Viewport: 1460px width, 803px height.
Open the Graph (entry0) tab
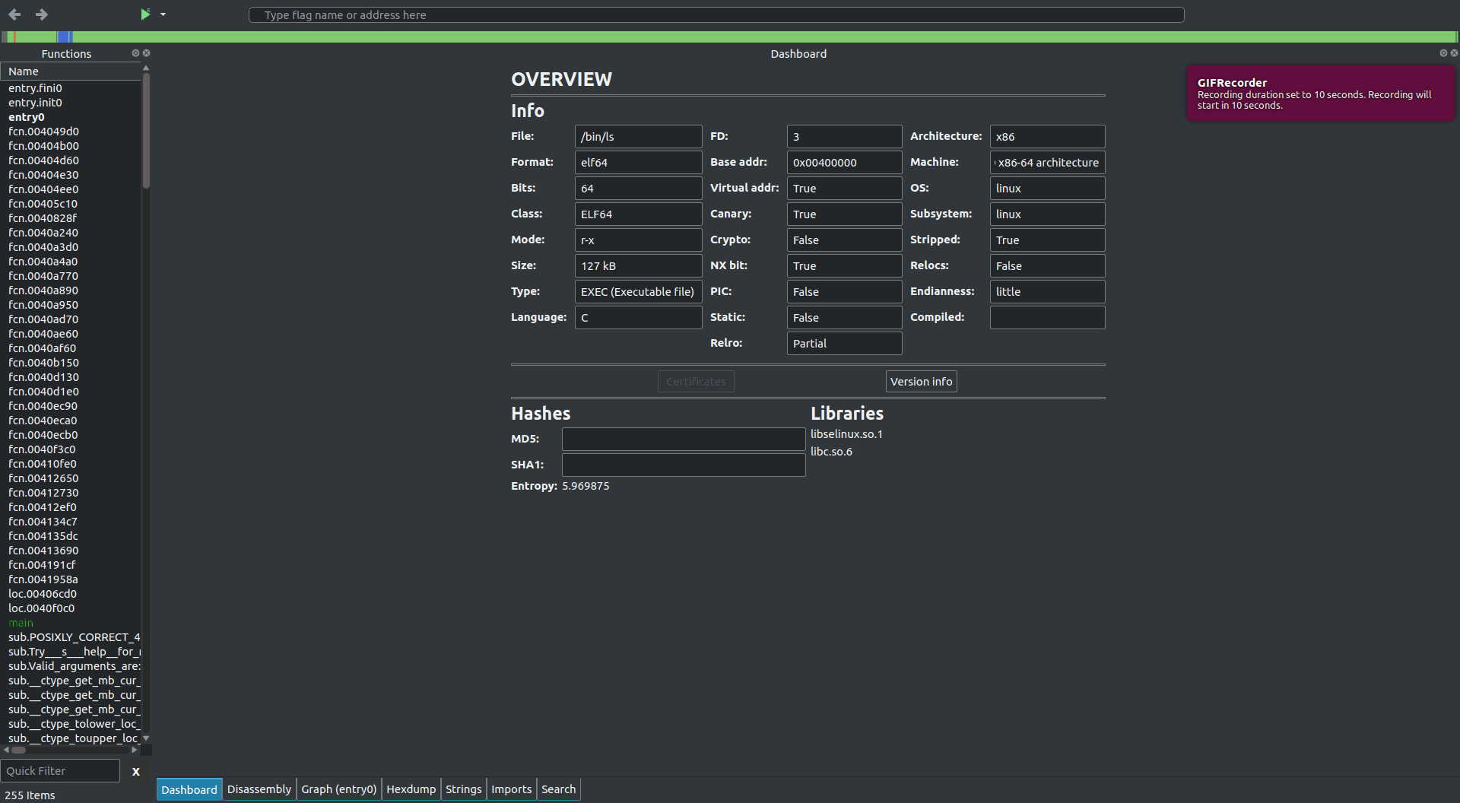(339, 789)
